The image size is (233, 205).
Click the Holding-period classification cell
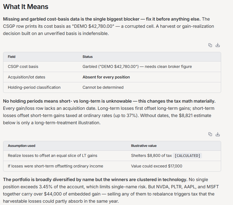(34, 87)
